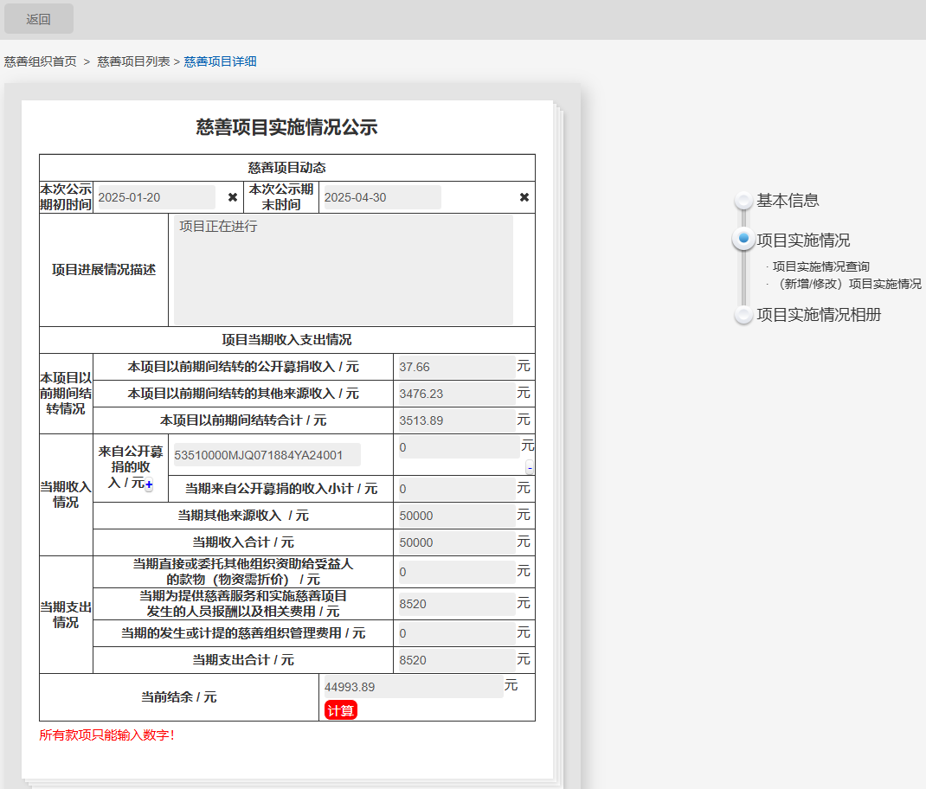
Task: Click the fundraising code field 53510000MJQ071884YA24001
Action: pos(267,455)
